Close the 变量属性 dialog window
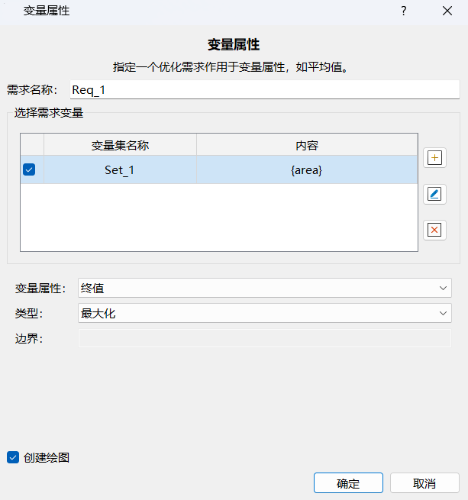This screenshot has width=468, height=500. point(447,11)
